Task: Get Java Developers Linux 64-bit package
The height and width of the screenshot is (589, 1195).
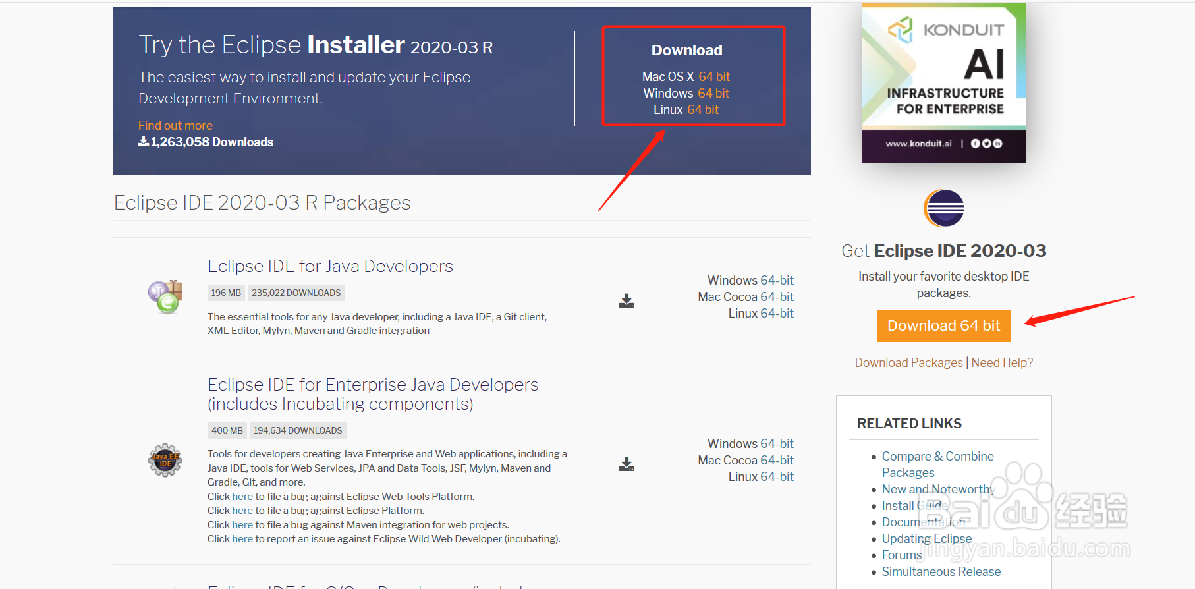Action: (777, 313)
